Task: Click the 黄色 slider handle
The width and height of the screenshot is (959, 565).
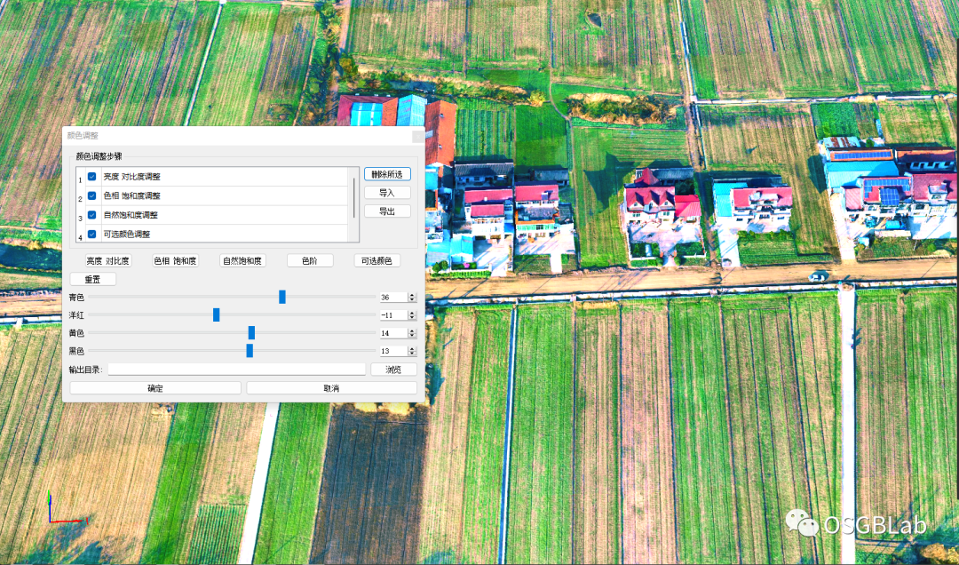Action: coord(251,332)
